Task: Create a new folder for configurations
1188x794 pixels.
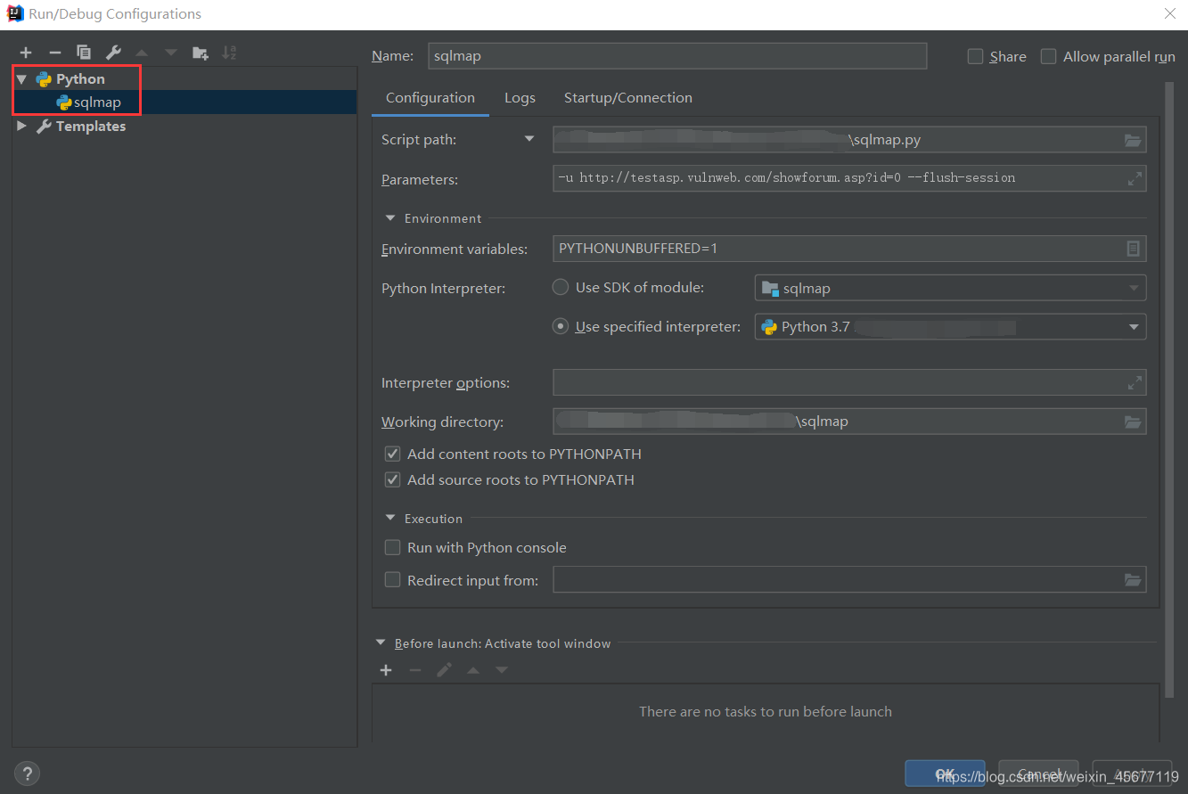Action: (201, 53)
